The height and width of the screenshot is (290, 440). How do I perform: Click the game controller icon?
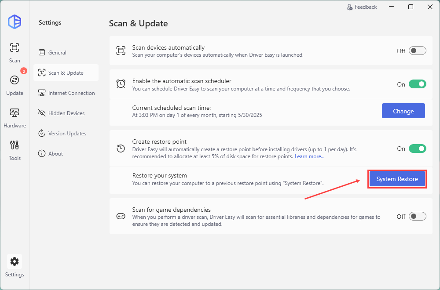coord(121,216)
